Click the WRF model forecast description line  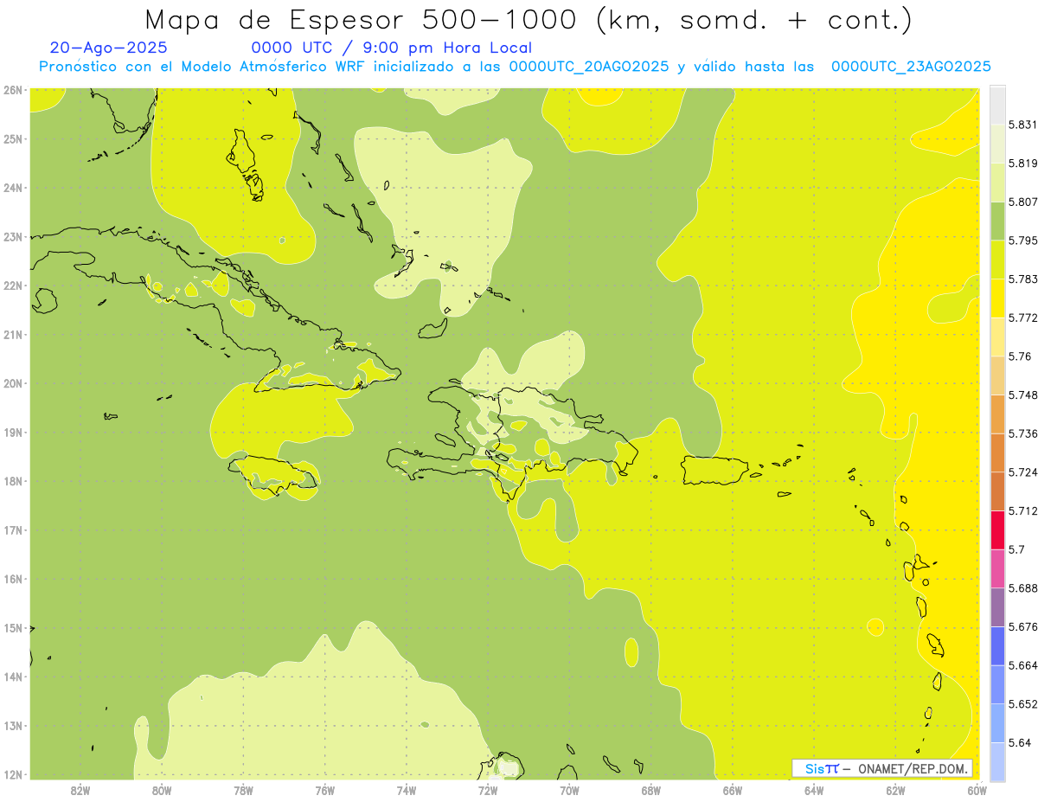pos(515,67)
